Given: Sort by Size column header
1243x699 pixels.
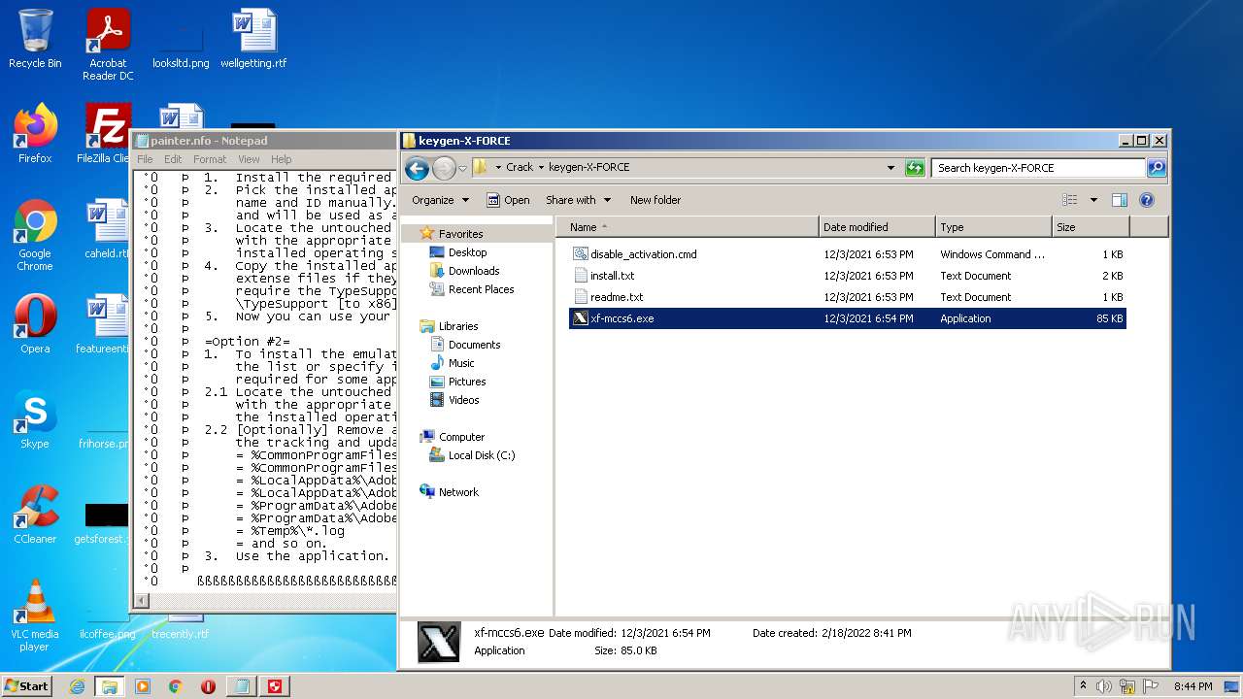Looking at the screenshot, I should point(1091,227).
